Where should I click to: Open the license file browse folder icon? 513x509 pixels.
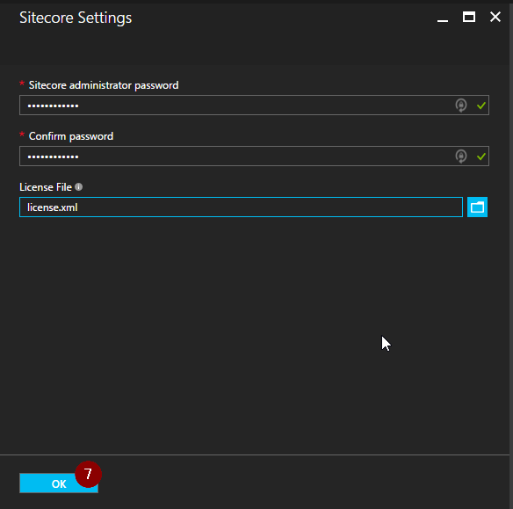click(477, 207)
